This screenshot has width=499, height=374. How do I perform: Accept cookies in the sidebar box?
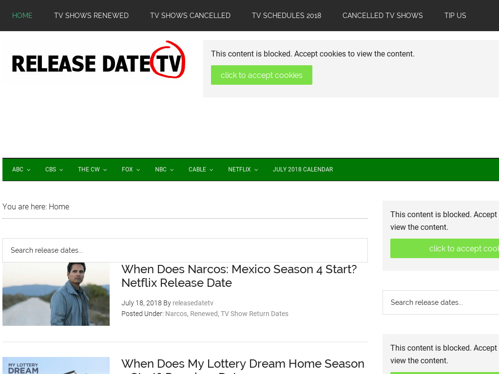point(444,248)
